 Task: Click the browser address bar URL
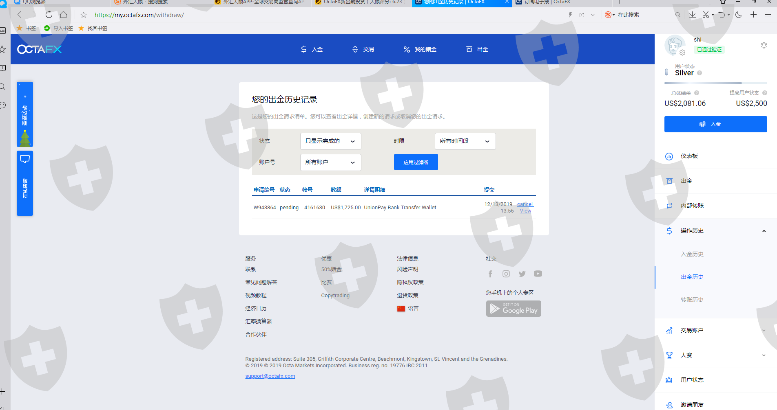point(139,15)
